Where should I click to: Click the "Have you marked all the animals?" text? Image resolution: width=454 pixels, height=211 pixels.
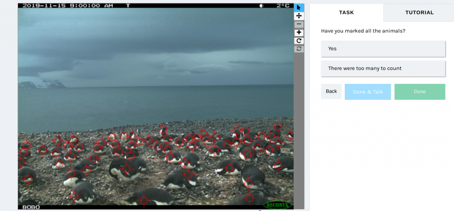click(x=363, y=31)
